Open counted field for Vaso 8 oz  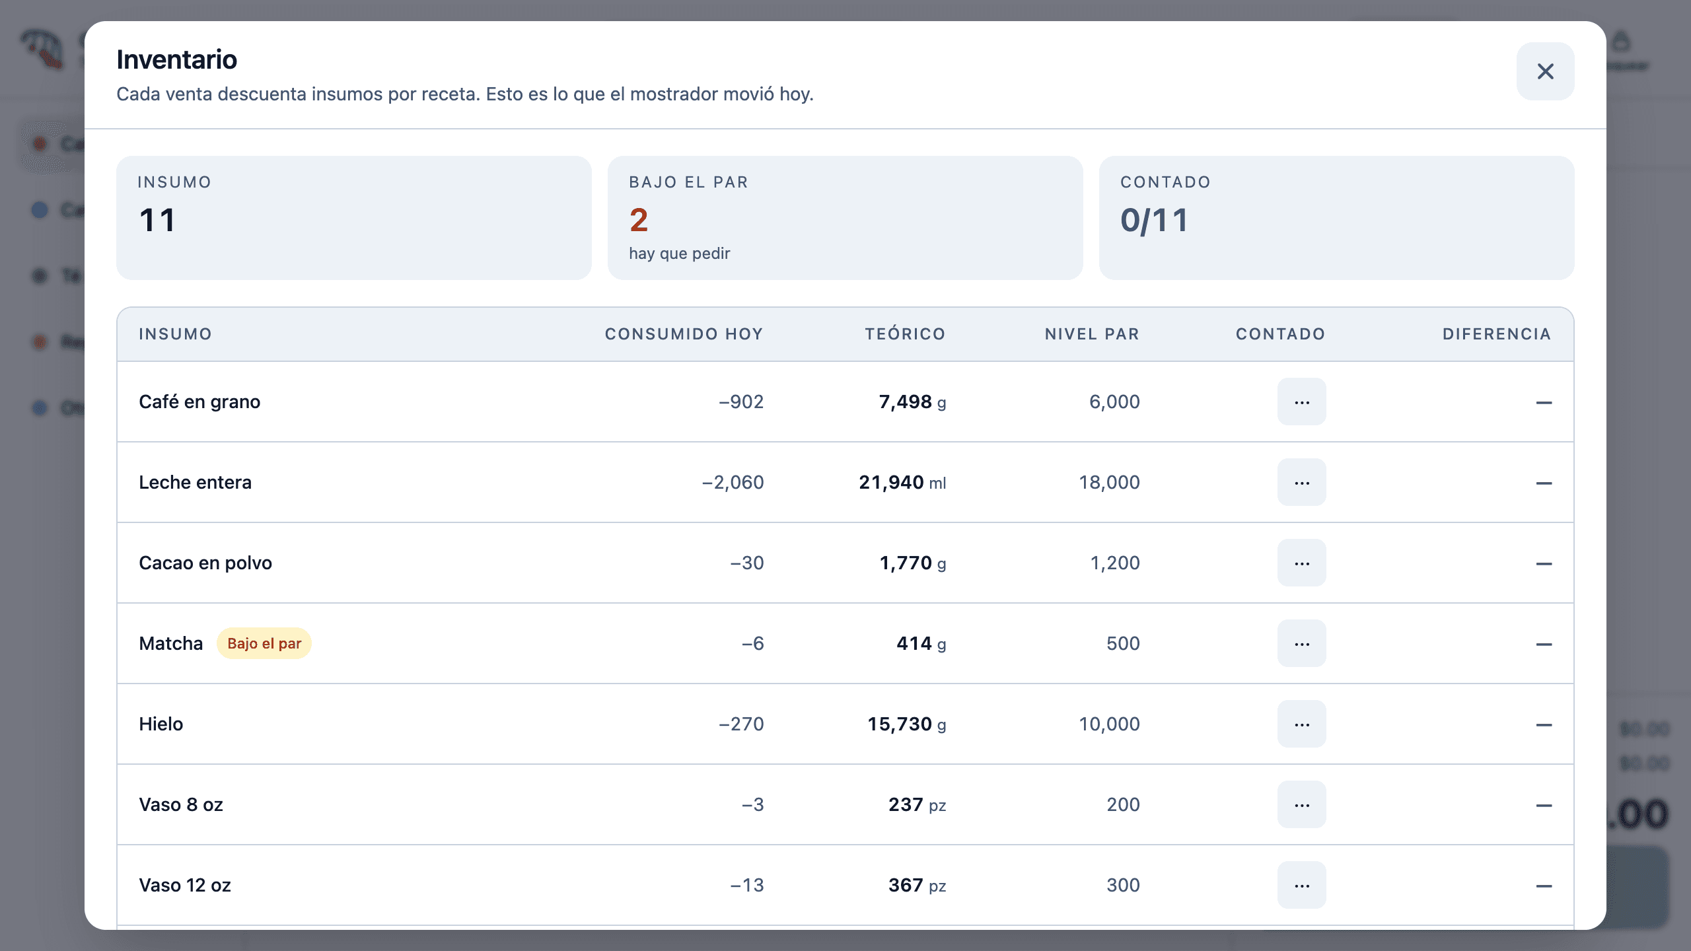[x=1301, y=804]
